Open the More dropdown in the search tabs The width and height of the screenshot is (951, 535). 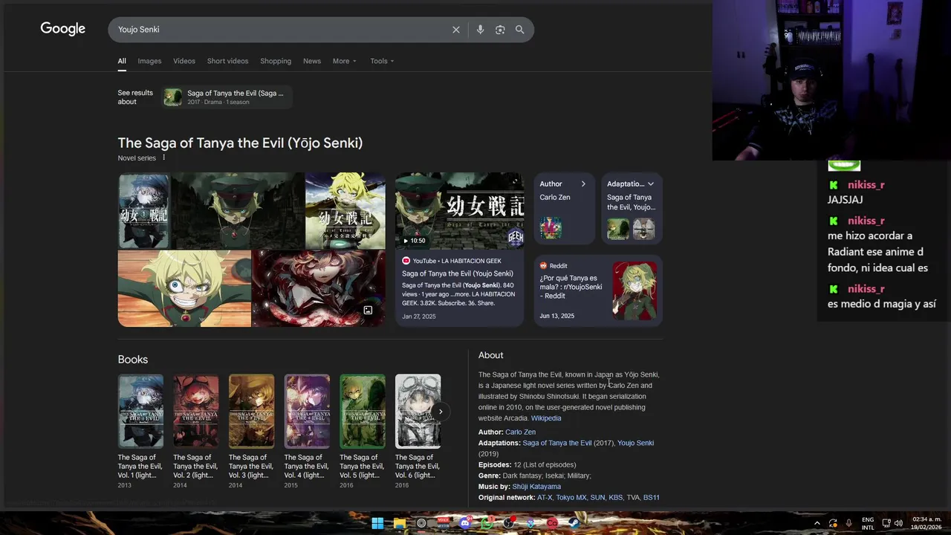pyautogui.click(x=345, y=61)
